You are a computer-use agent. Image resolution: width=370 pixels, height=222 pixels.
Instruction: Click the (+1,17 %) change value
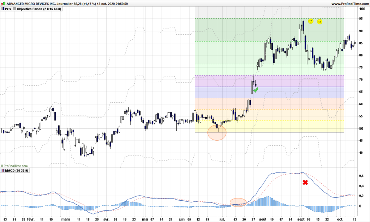click(x=90, y=4)
